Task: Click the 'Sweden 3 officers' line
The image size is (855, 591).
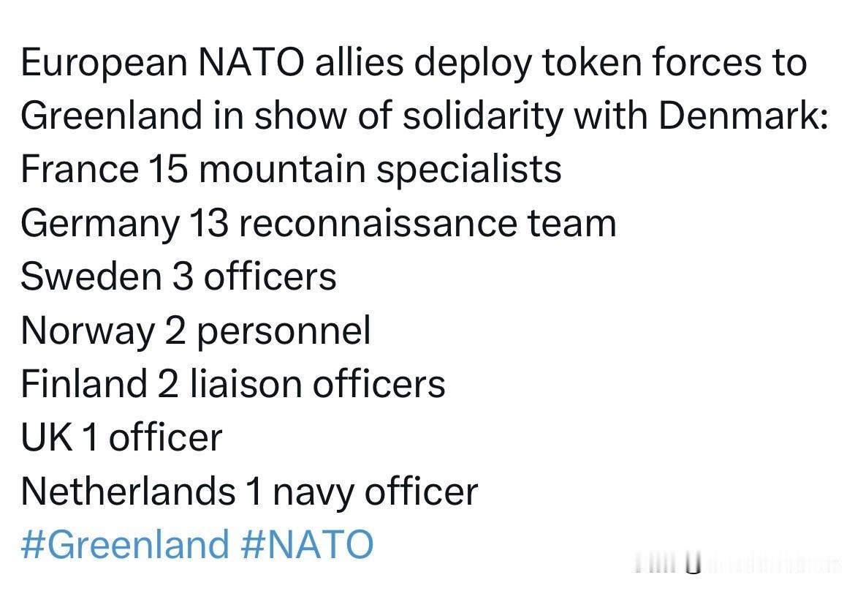Action: pos(178,276)
